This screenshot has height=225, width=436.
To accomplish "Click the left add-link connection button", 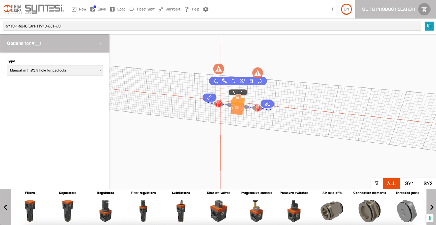I will 210,98.
